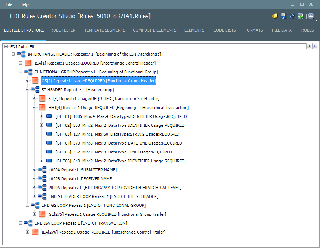
Task: Open the CODE LISTS tab
Action: (224, 30)
